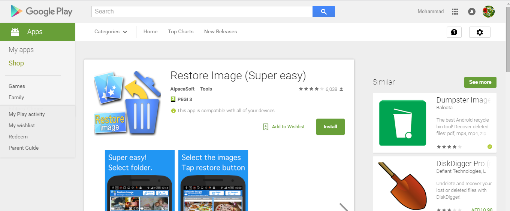
Task: Open the Dumpster Image title link
Action: click(x=464, y=100)
